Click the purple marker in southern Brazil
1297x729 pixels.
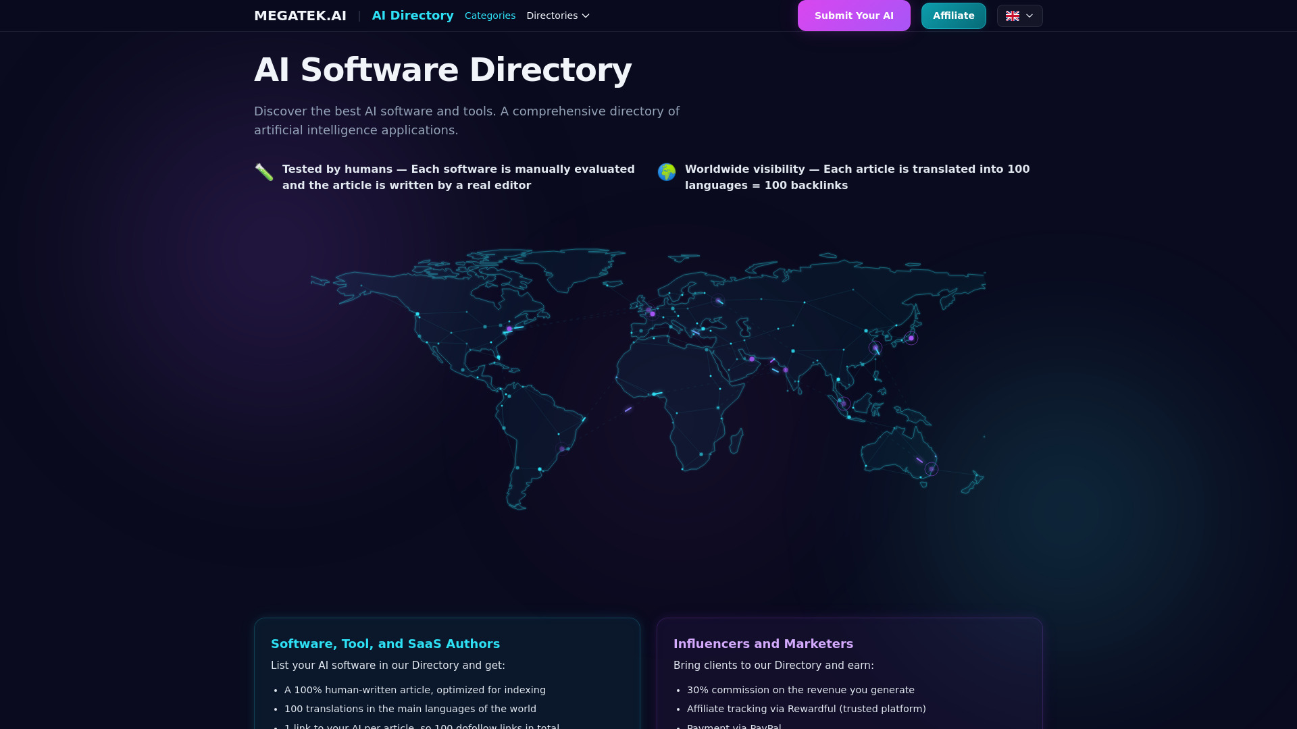(x=562, y=449)
